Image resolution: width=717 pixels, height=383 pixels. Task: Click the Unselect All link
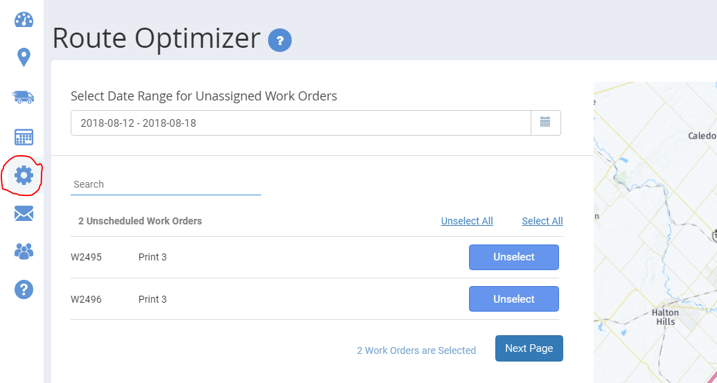point(467,221)
